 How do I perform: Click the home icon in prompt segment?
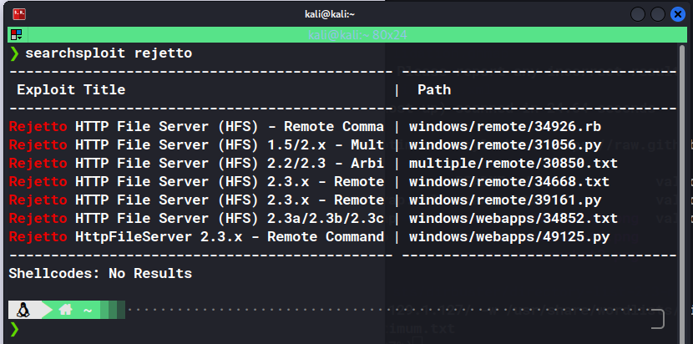[65, 310]
